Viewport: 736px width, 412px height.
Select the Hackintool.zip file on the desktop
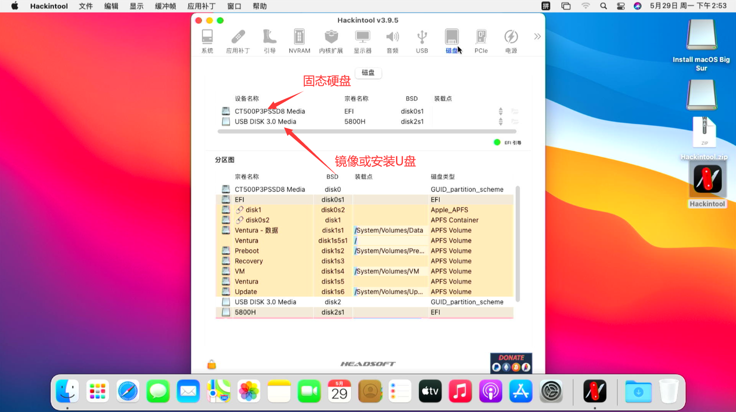(704, 138)
